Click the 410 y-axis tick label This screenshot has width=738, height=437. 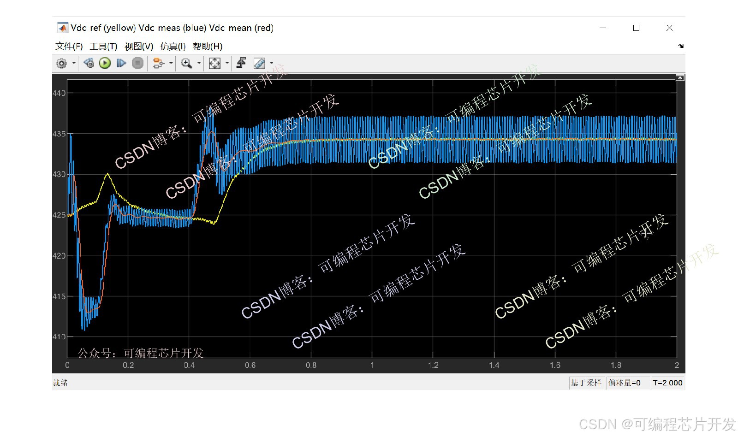point(59,337)
